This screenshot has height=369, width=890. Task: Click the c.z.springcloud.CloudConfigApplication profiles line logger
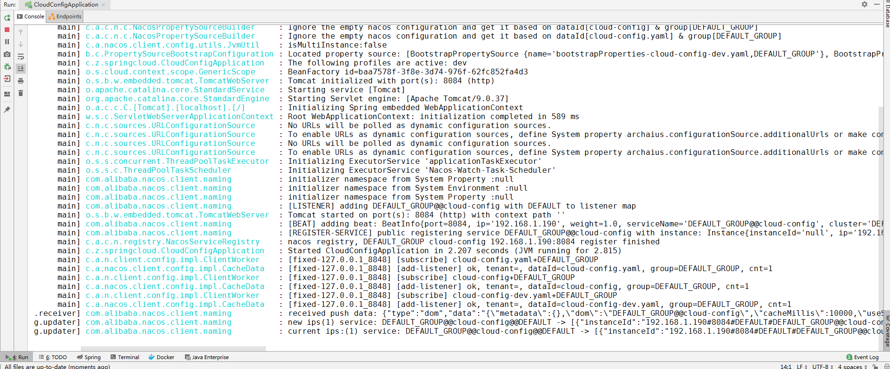175,63
